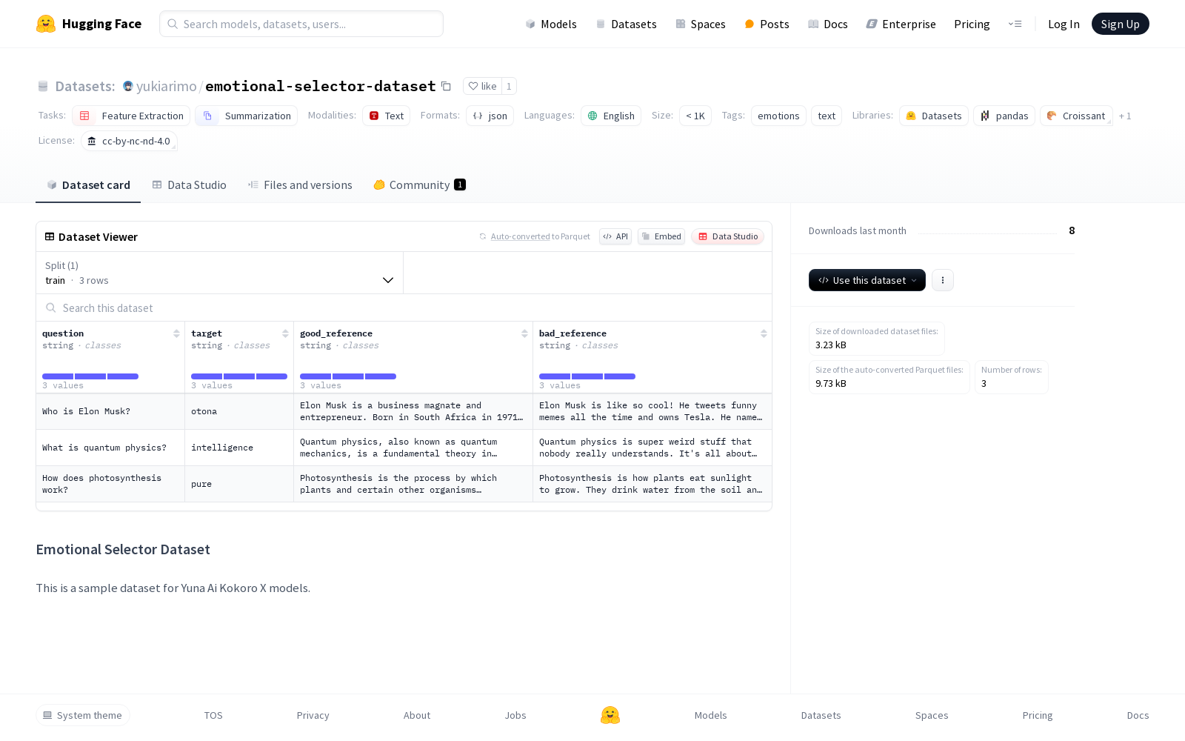Sort the good_reference column

(524, 333)
